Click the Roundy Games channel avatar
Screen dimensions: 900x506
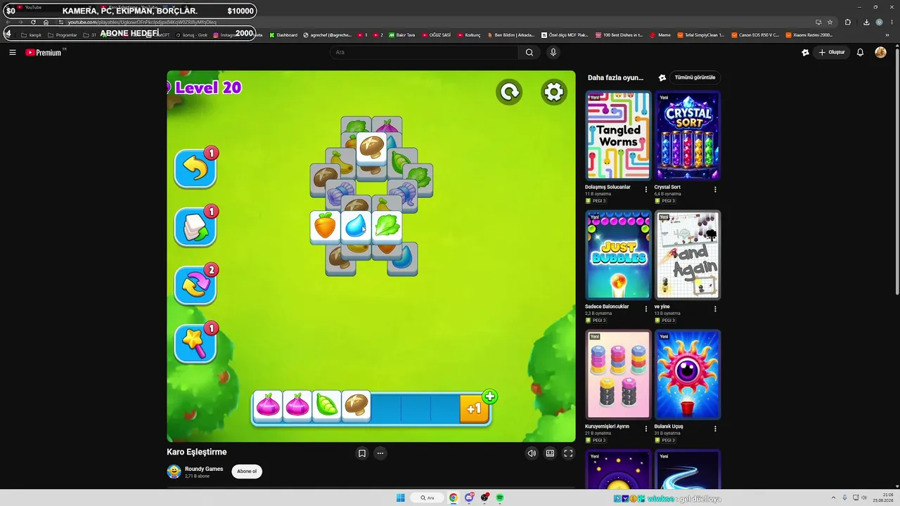[x=174, y=472]
